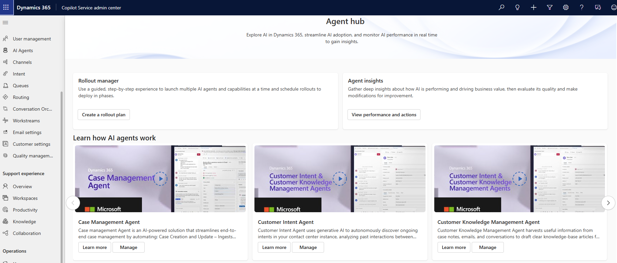The height and width of the screenshot is (263, 617).
Task: Click the sidebar vertical scrollbar
Action: [x=62, y=177]
